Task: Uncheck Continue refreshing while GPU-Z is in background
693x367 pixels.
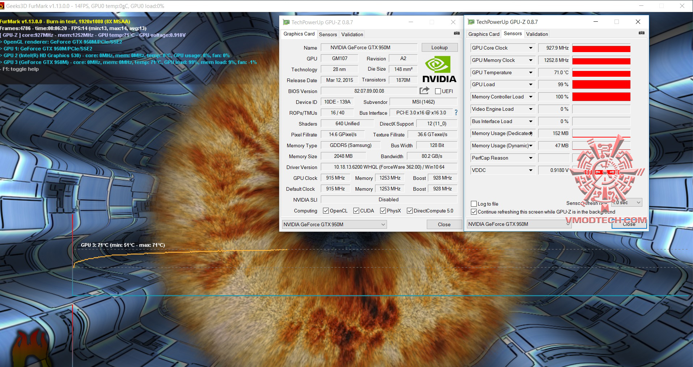Action: [x=474, y=212]
